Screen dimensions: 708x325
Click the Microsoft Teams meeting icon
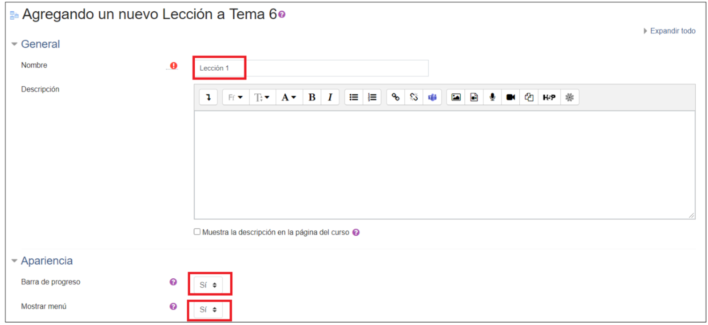(432, 97)
